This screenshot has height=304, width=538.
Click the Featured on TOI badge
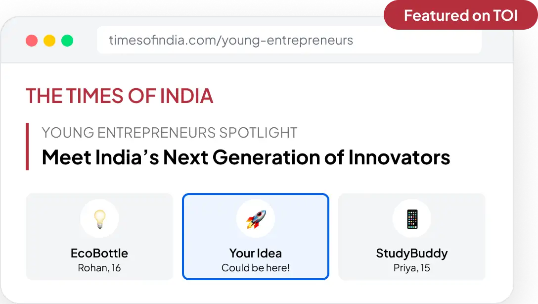tap(460, 15)
